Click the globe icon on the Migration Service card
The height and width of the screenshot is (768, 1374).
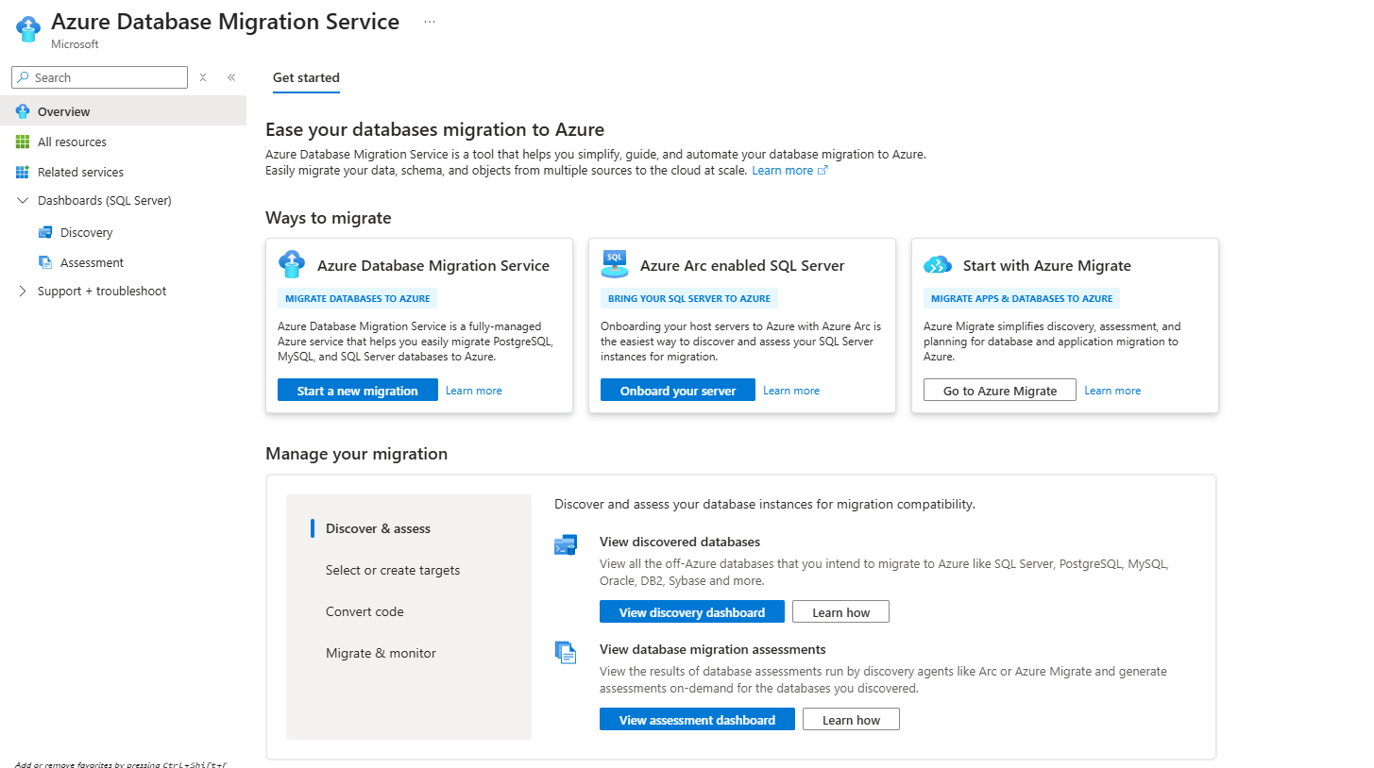(x=294, y=264)
